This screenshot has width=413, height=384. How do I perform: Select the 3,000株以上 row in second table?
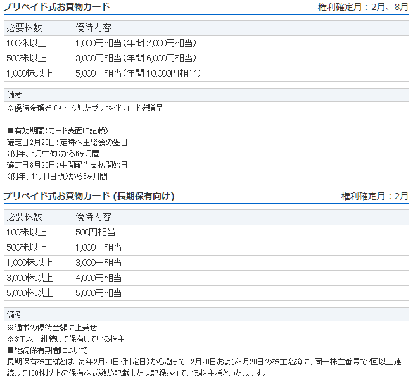click(206, 278)
